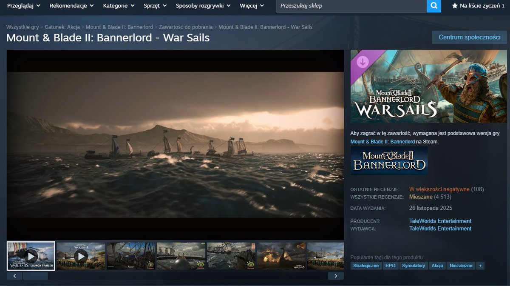
Task: Select the Akcja tag
Action: pyautogui.click(x=437, y=266)
